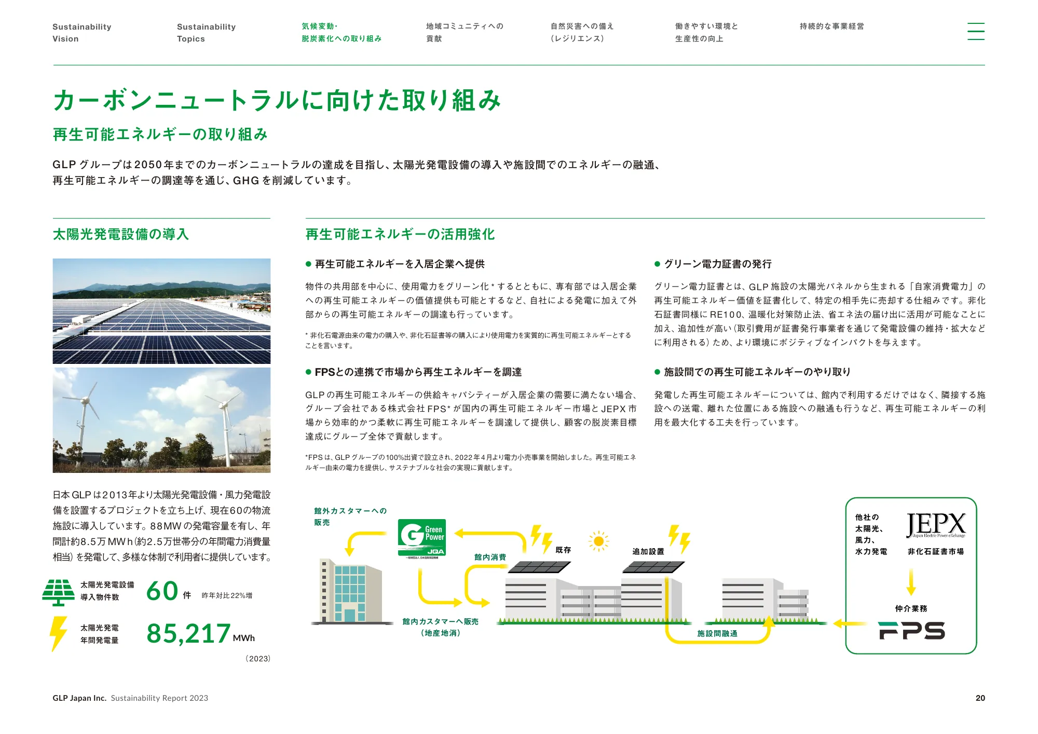Screen dimensions: 1038x734
Task: Click the JEPX logo
Action: click(x=936, y=525)
